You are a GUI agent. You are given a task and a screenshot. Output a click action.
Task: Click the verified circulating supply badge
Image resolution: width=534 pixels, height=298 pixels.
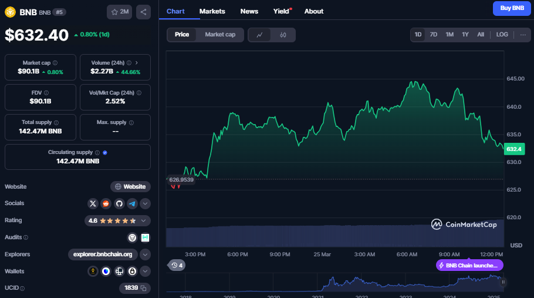(x=105, y=152)
